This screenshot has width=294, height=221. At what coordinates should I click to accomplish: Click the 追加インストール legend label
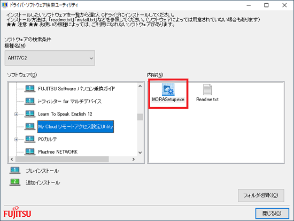pyautogui.click(x=43, y=182)
